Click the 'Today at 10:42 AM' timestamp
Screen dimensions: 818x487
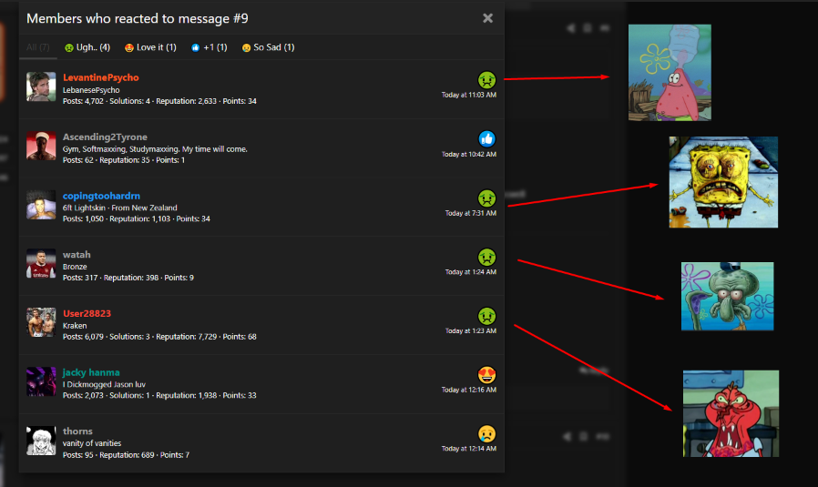469,155
